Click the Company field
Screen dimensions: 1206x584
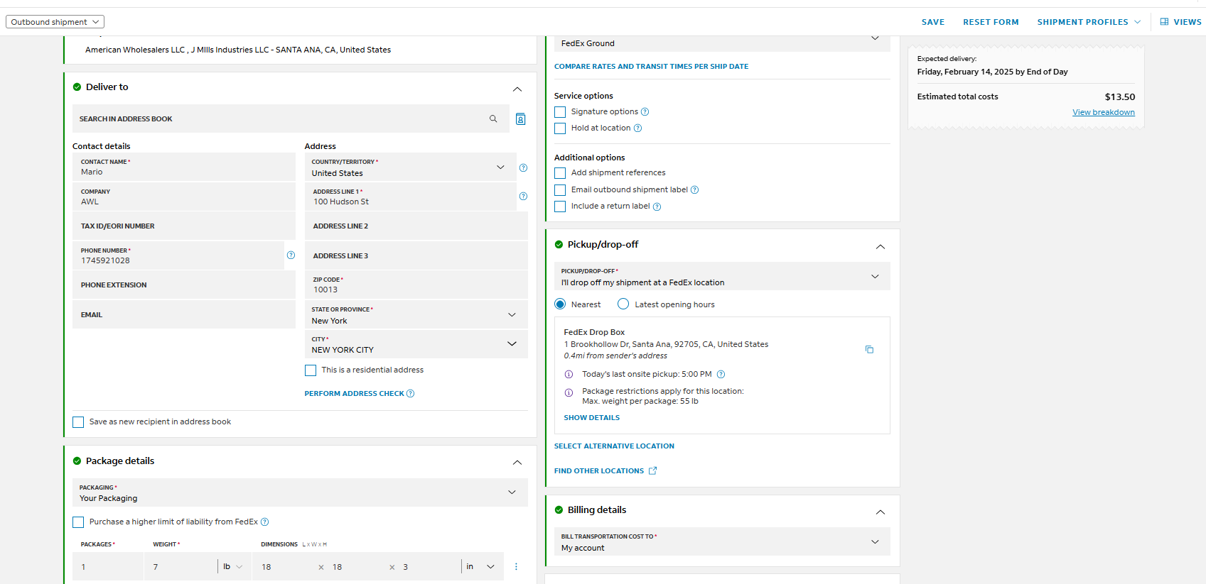tap(184, 197)
